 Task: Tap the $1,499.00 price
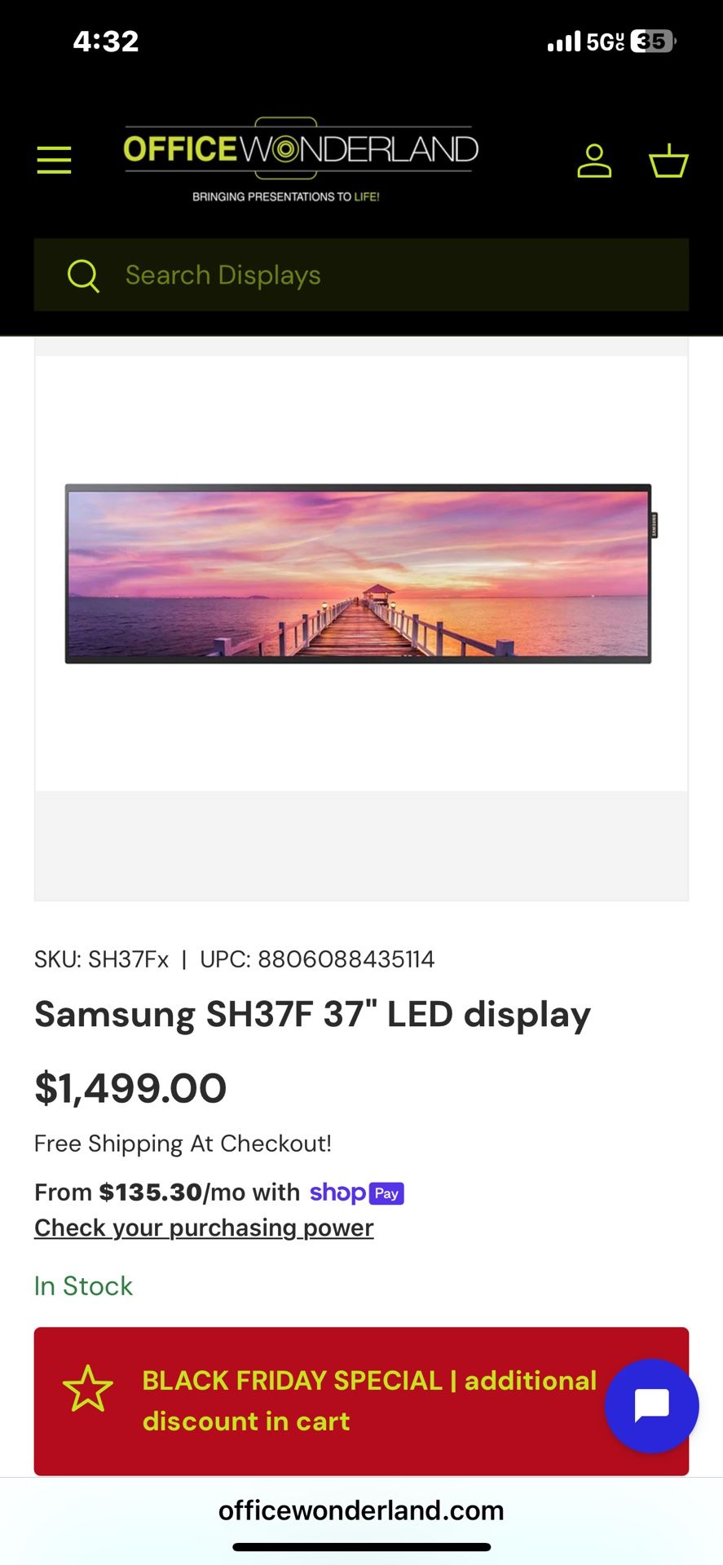130,1088
